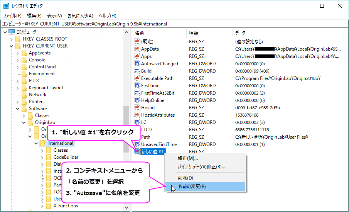
Task: Click the Hostid data d000-bd87-e983-2d3b
Action: 258,108
